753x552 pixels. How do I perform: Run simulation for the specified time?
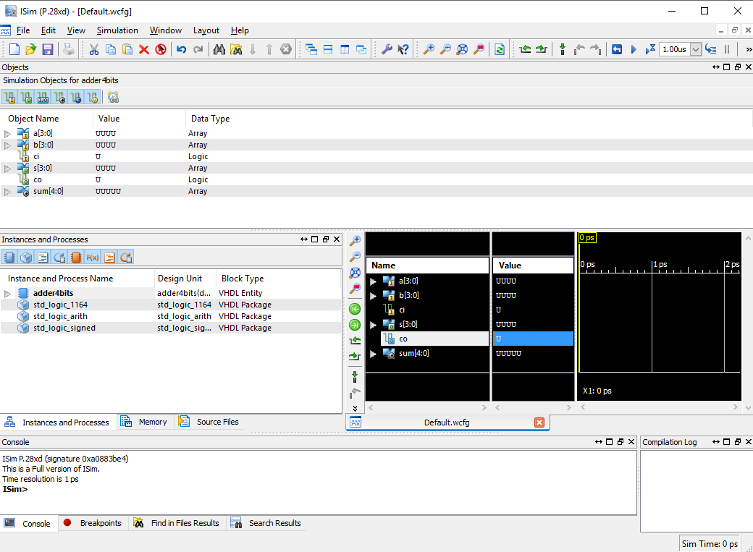click(x=650, y=49)
